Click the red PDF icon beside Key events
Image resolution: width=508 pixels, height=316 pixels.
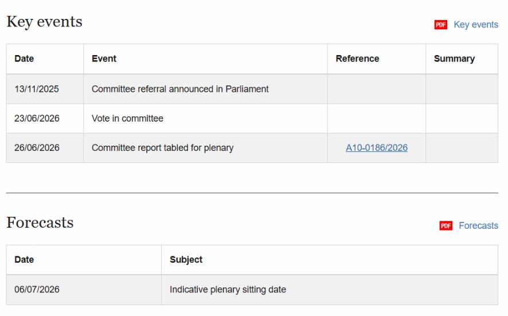440,25
